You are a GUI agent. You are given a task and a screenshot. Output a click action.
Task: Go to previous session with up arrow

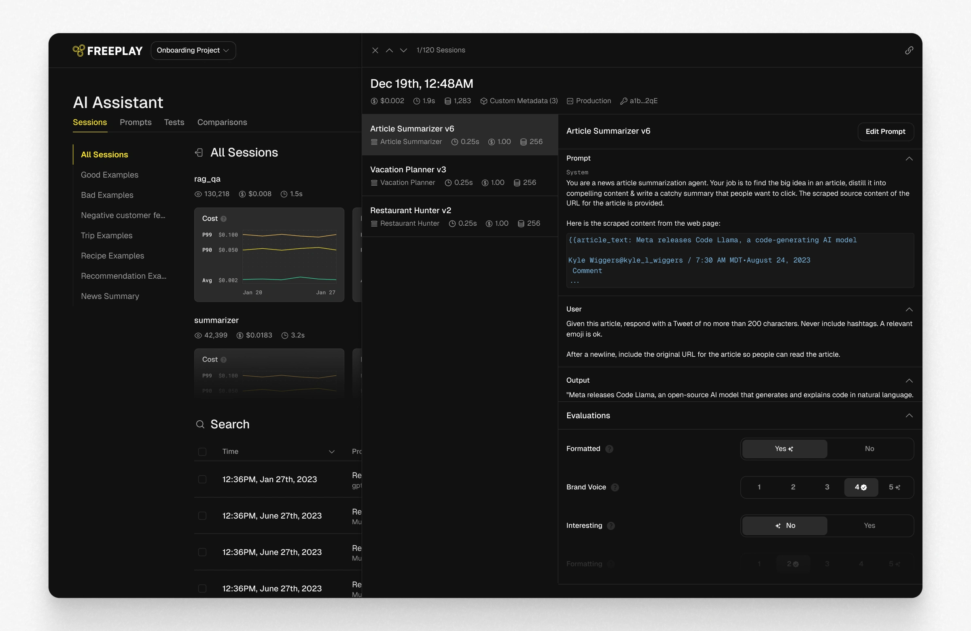pyautogui.click(x=389, y=50)
